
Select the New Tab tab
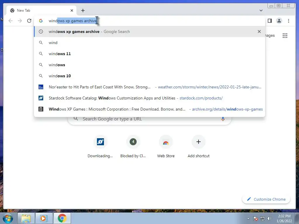point(41,10)
